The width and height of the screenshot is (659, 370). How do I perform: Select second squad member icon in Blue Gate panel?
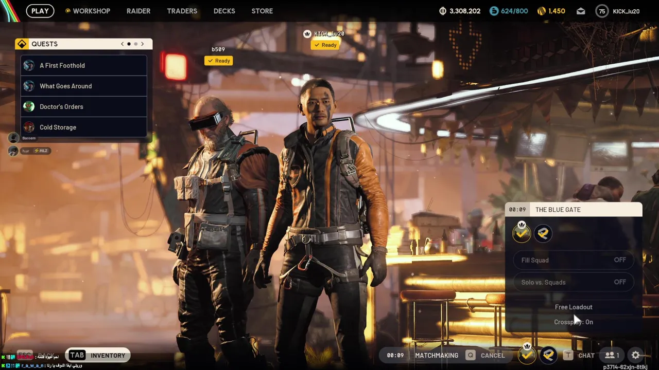pos(543,233)
